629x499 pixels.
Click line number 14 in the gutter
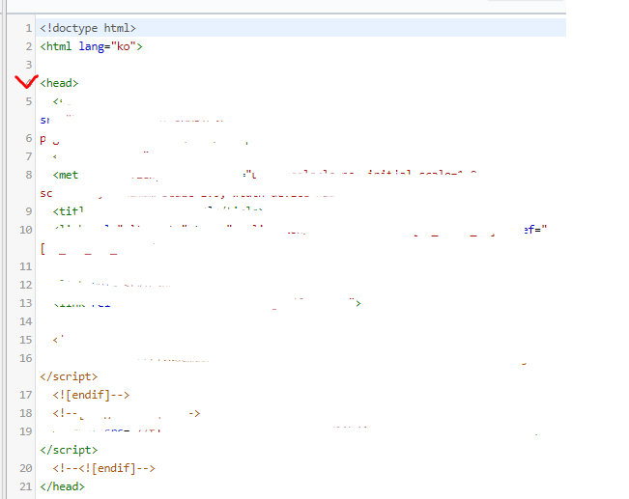click(x=26, y=321)
